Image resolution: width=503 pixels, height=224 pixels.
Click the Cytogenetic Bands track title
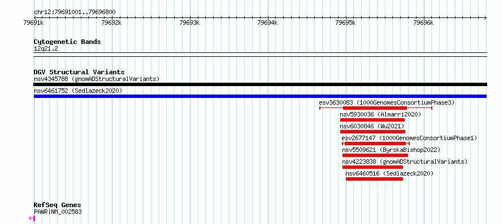pyautogui.click(x=67, y=42)
